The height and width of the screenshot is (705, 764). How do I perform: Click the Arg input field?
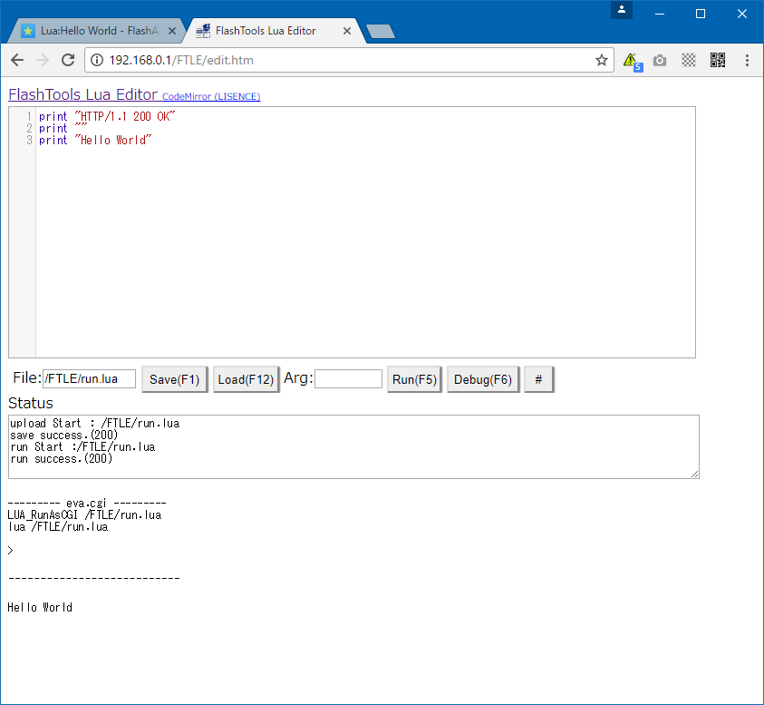tap(348, 379)
